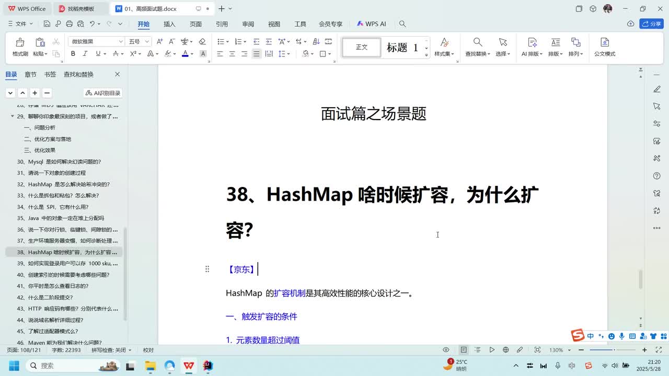This screenshot has width=669, height=376.
Task: Align text right icon
Action: coord(244,54)
